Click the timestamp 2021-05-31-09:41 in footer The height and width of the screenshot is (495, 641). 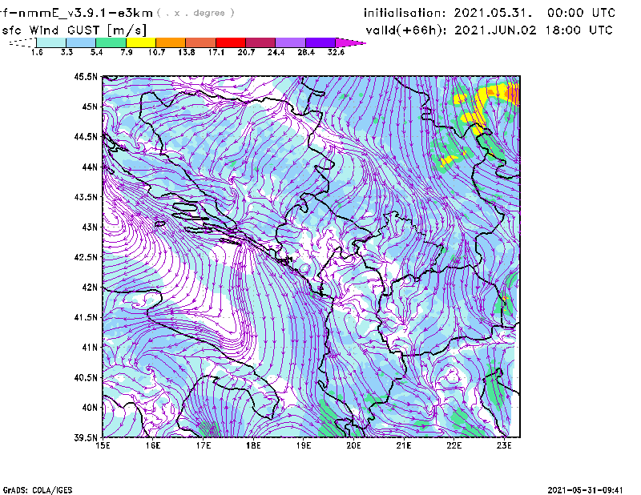[590, 489]
